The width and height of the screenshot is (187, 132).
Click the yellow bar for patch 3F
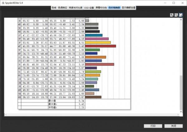pyautogui.click(x=98, y=43)
